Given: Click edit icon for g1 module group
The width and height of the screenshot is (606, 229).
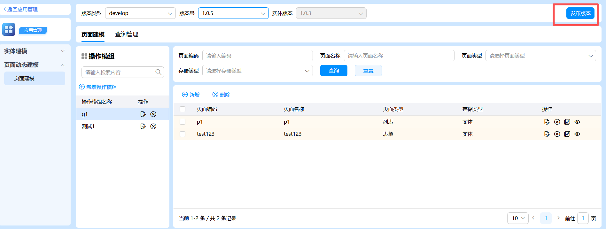Looking at the screenshot, I should [x=143, y=114].
